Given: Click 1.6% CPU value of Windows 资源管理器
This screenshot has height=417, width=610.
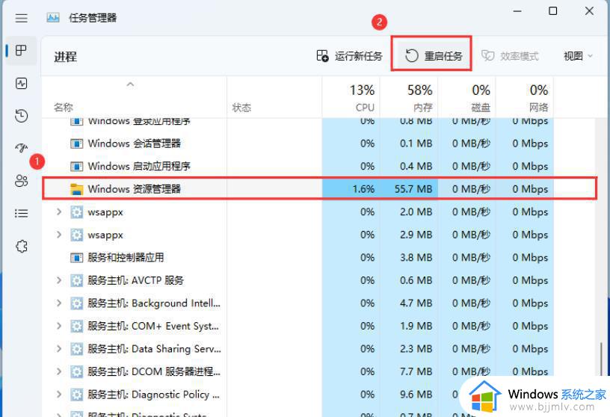Looking at the screenshot, I should click(363, 189).
